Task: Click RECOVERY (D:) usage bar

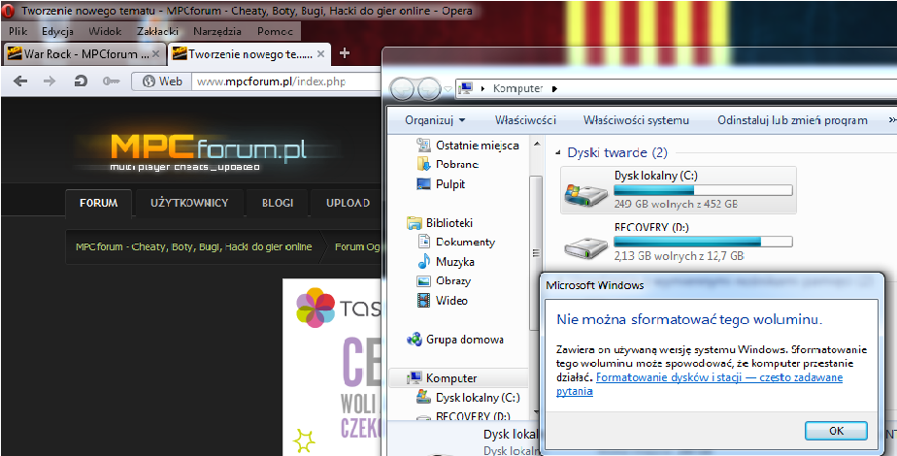Action: point(703,242)
